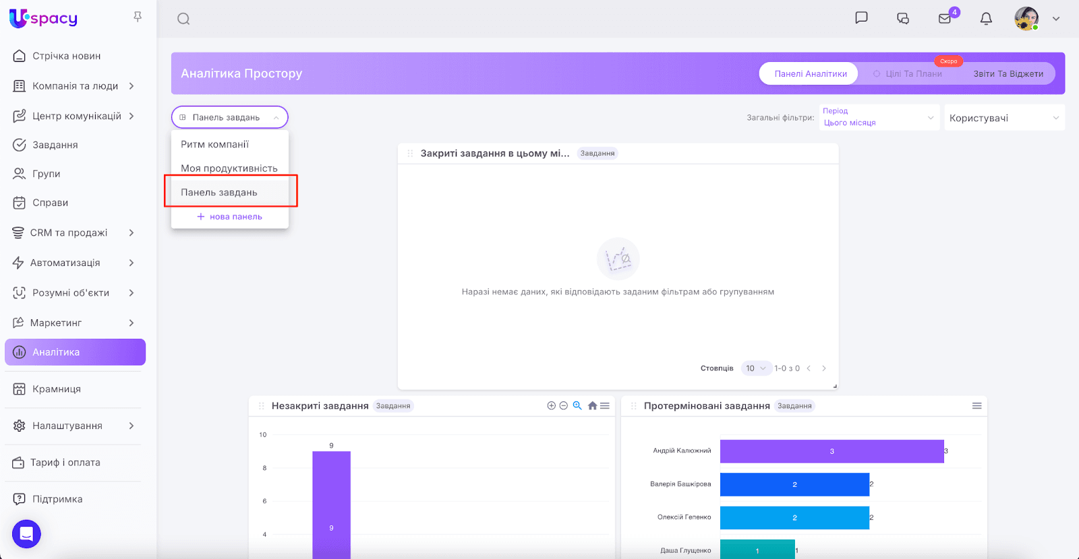
Task: Open the support chat bubble widget
Action: 26,534
